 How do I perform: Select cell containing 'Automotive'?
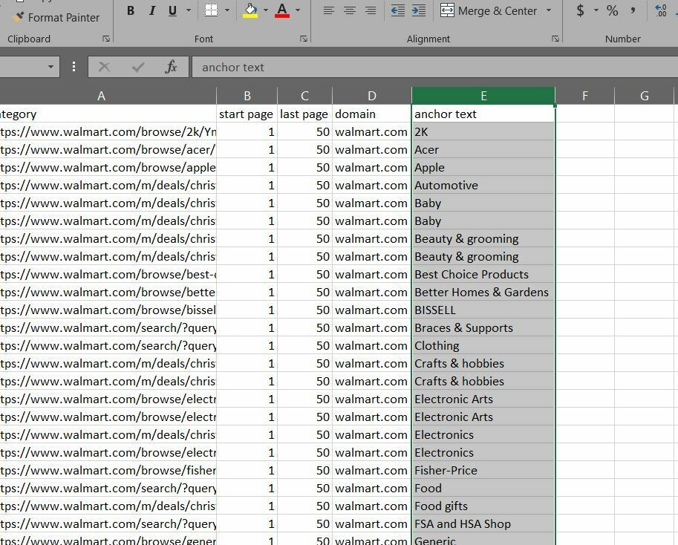[x=483, y=185]
